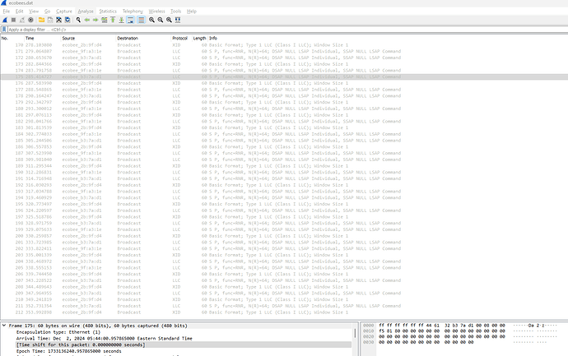The height and width of the screenshot is (356, 568).
Task: Select the Epoch Time detail line
Action: tap(69, 351)
